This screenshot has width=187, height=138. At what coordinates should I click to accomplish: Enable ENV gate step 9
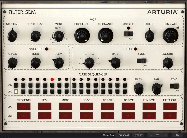click(x=74, y=85)
